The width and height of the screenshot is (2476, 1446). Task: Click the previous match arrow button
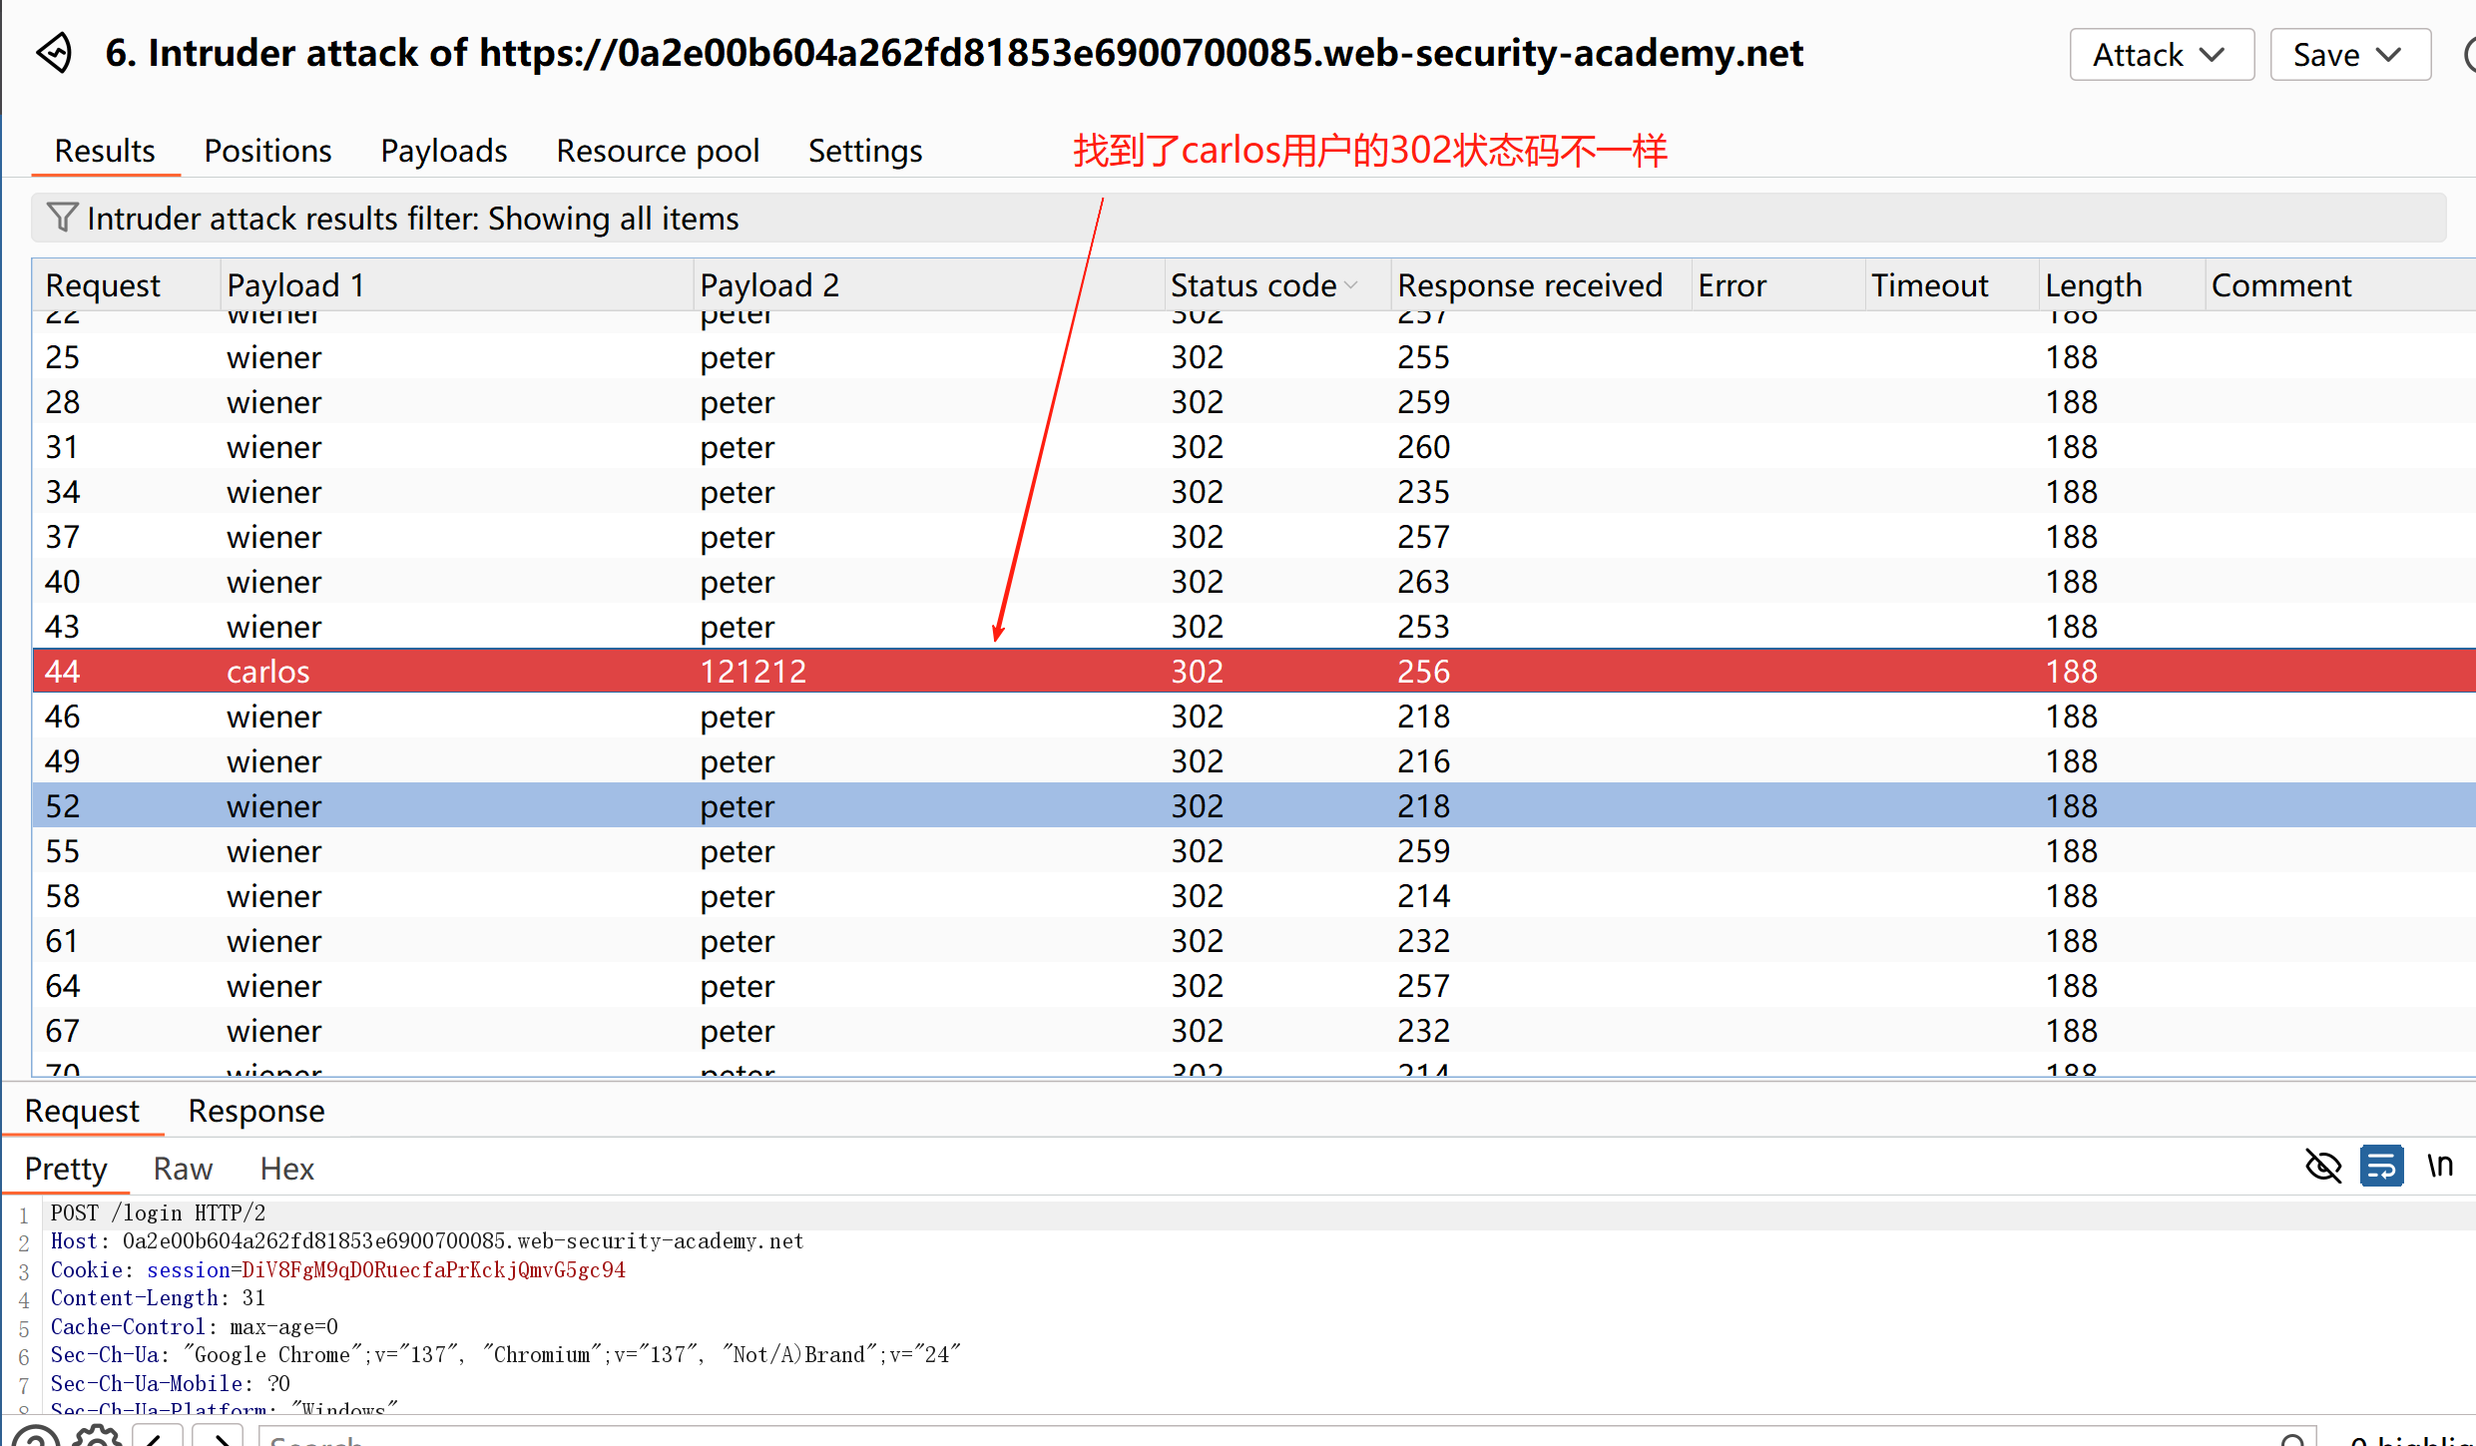coord(158,1437)
